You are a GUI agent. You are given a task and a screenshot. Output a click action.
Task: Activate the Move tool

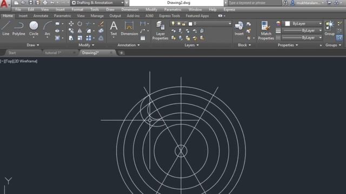[x=71, y=24]
